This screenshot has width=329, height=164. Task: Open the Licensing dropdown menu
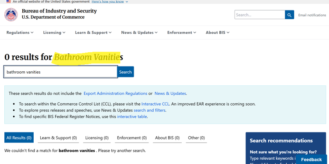pos(54,33)
